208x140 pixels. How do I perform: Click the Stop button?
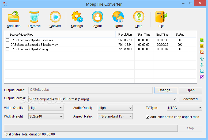(191, 128)
